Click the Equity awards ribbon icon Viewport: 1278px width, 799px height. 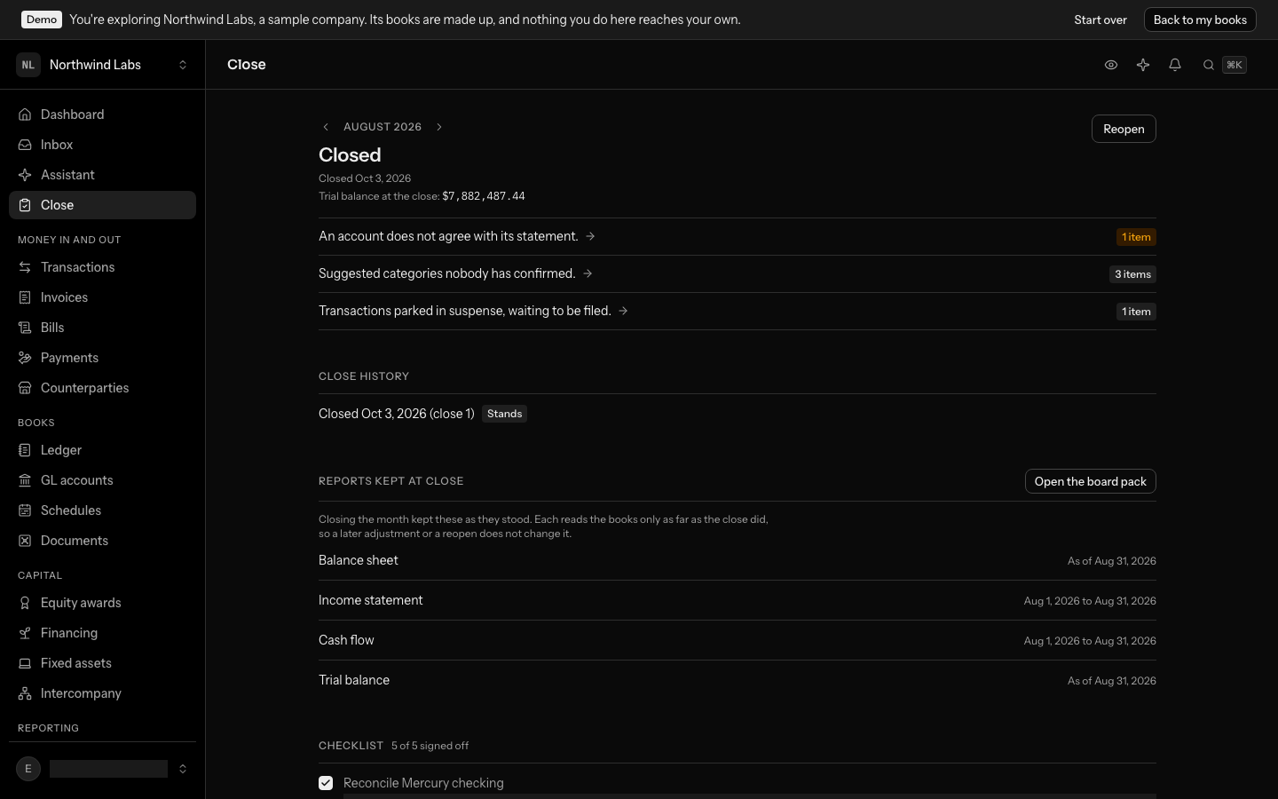point(25,603)
